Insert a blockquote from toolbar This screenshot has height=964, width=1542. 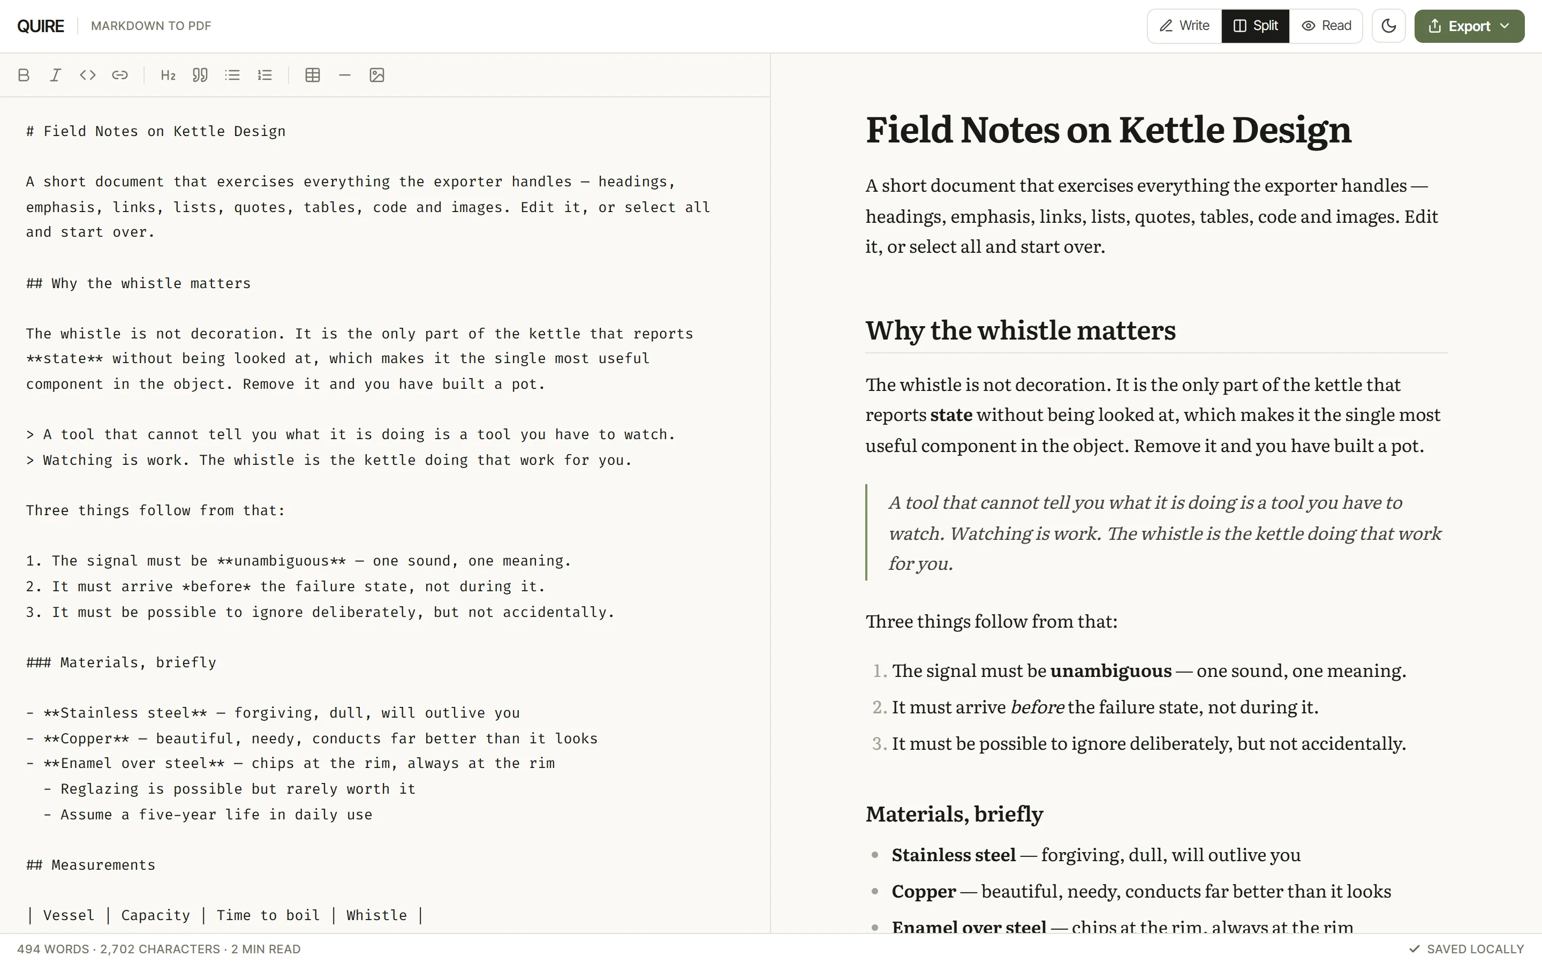[200, 75]
